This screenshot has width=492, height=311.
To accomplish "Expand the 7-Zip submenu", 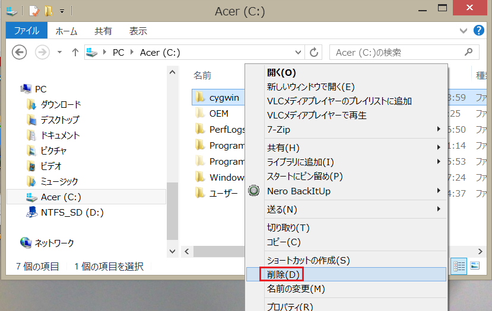I will tap(439, 129).
